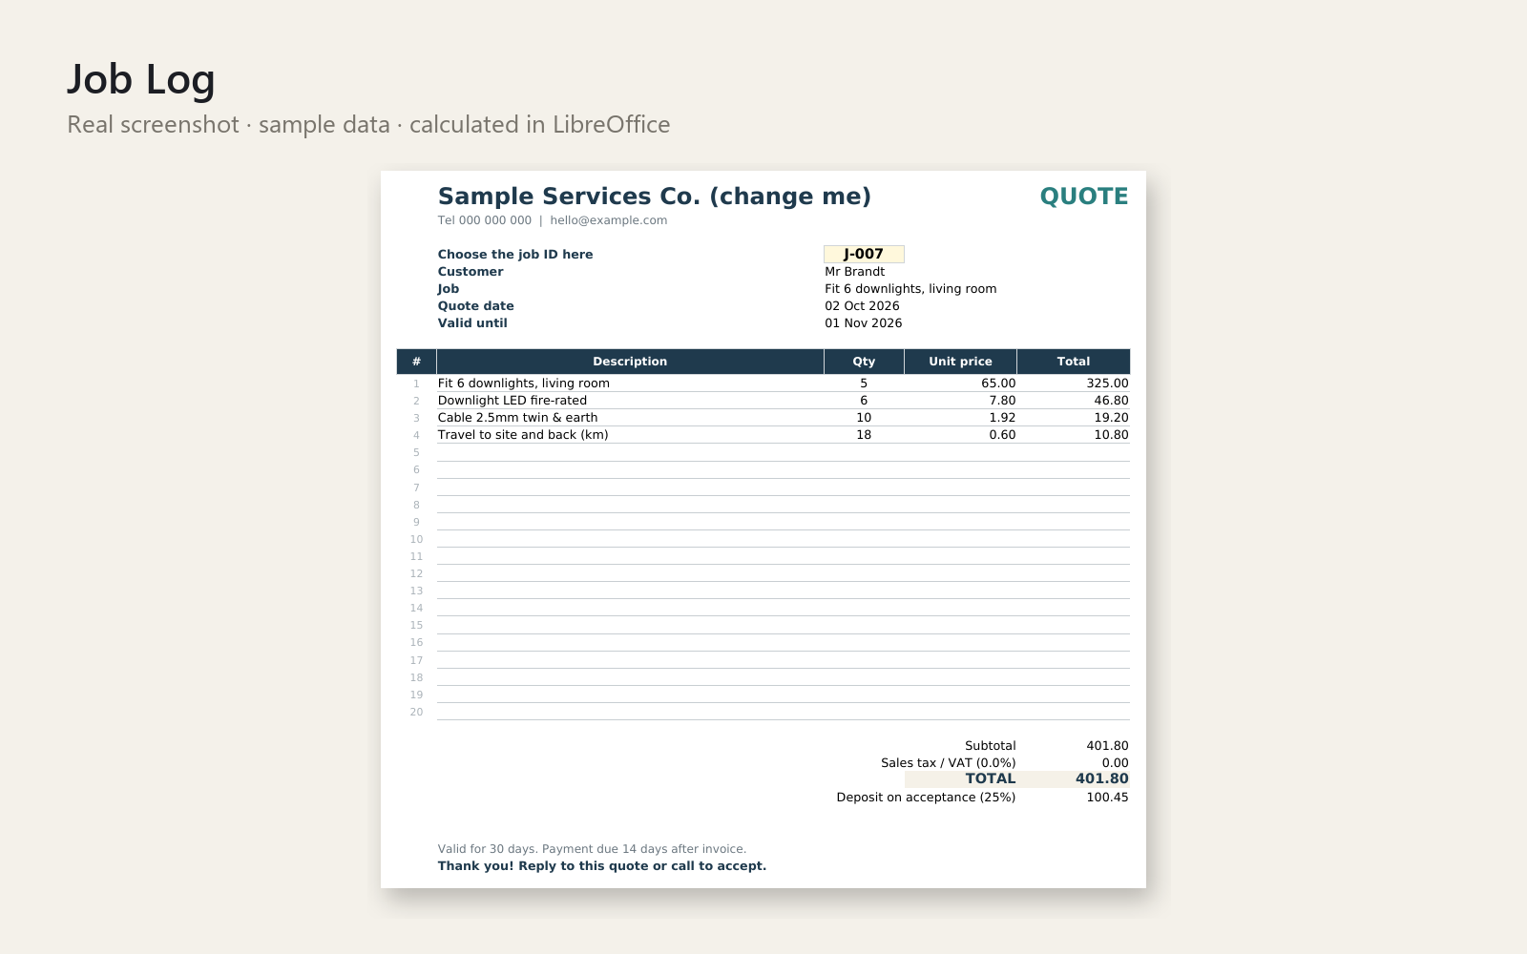The image size is (1527, 954).
Task: Select 'Cable 2.5mm twin & earth' description
Action: [x=517, y=418]
